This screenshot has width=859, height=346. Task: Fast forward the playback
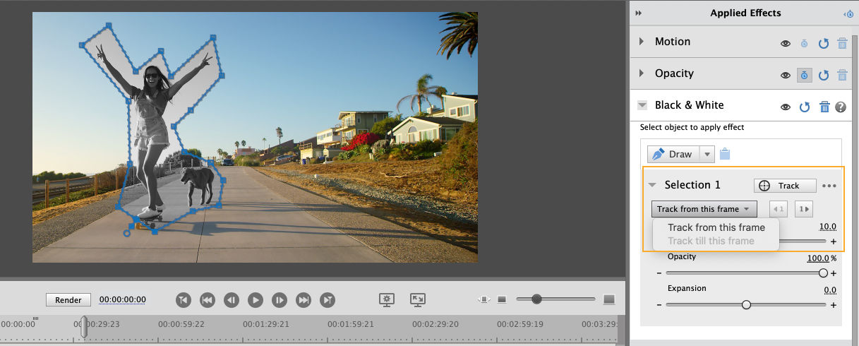point(304,300)
